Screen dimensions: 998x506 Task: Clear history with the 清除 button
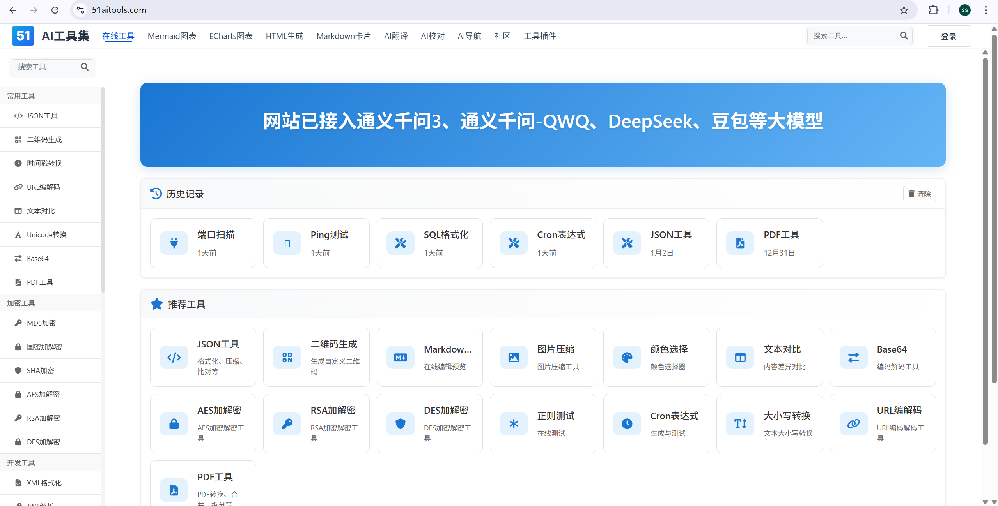(919, 194)
